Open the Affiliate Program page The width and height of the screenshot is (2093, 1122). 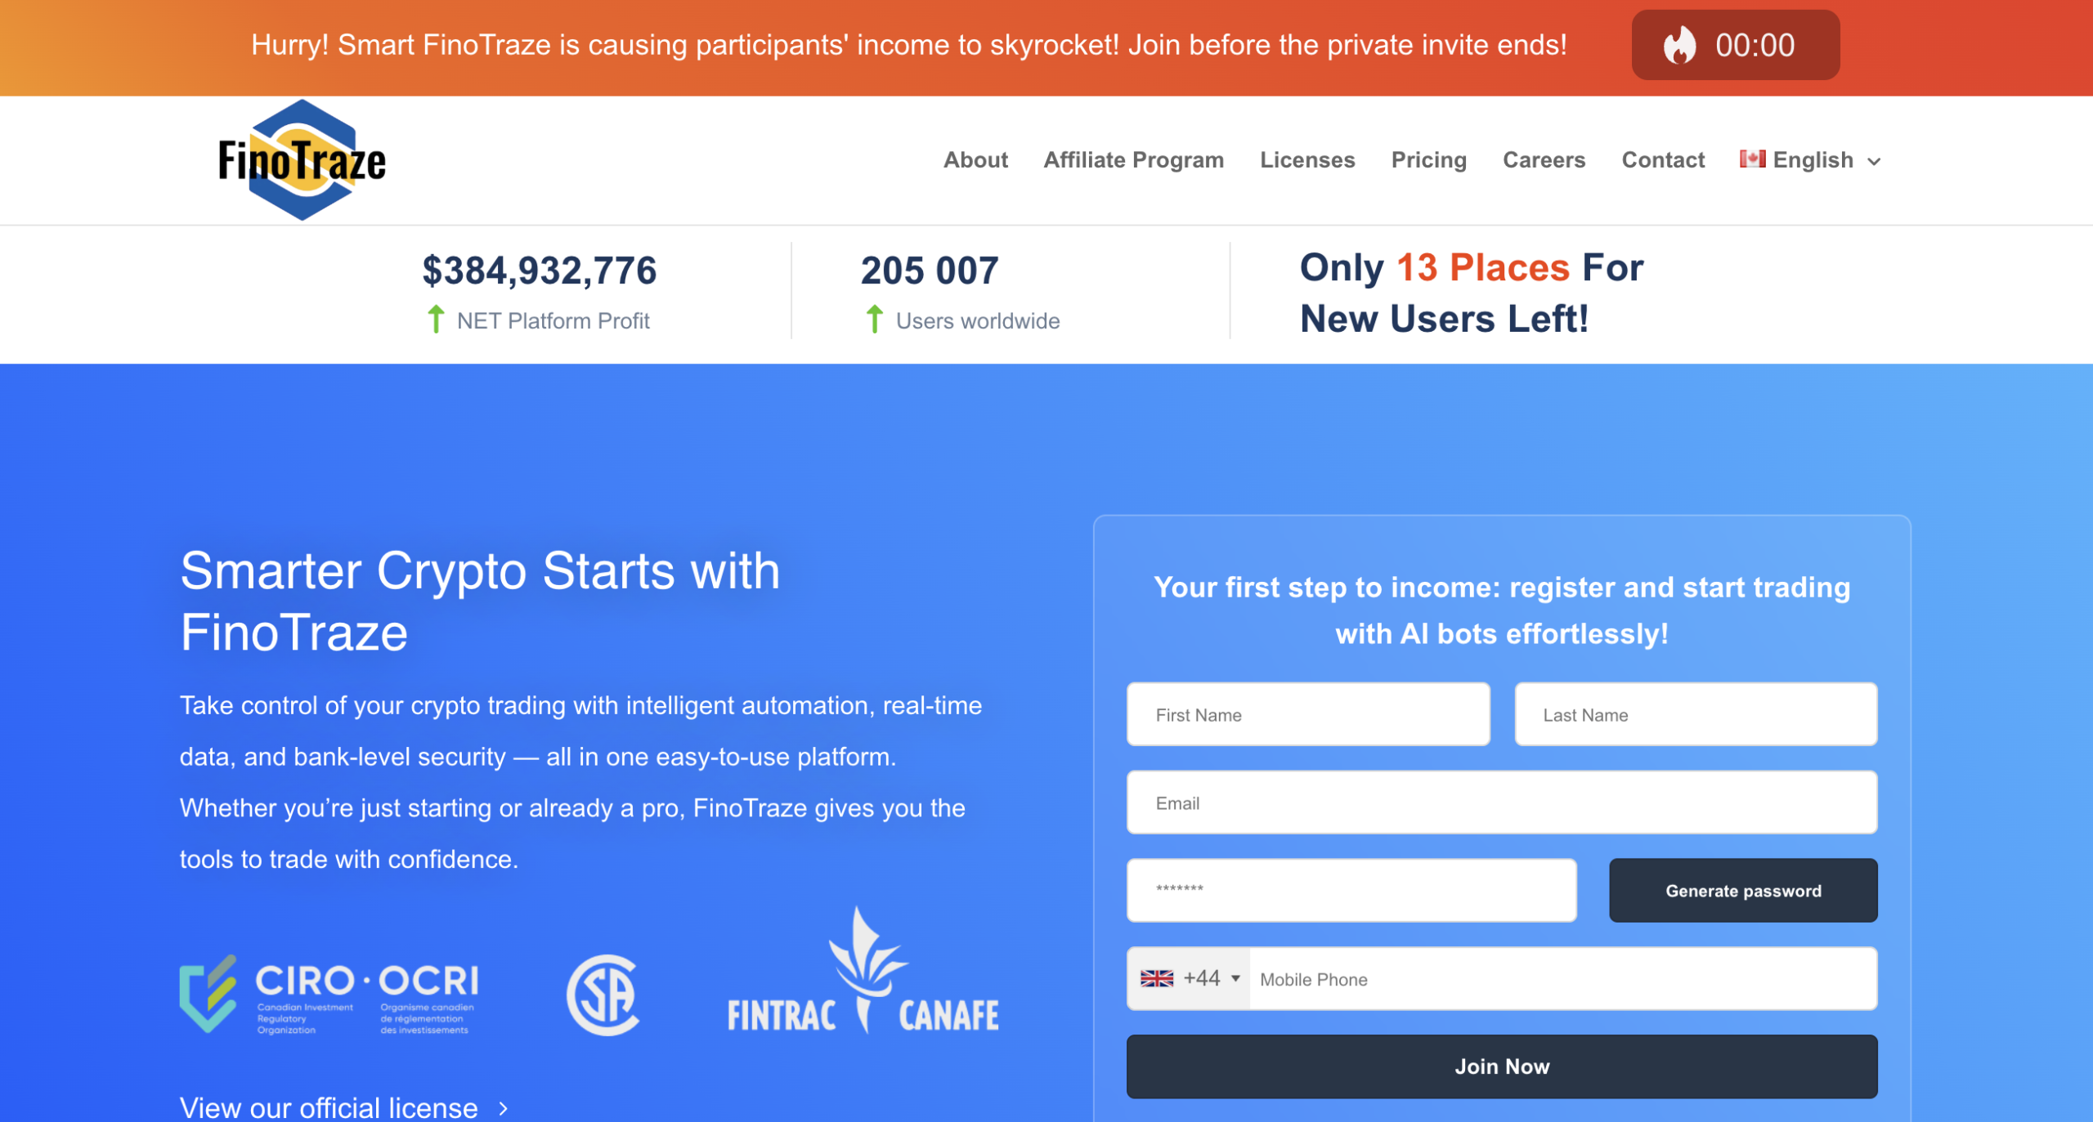coord(1133,159)
